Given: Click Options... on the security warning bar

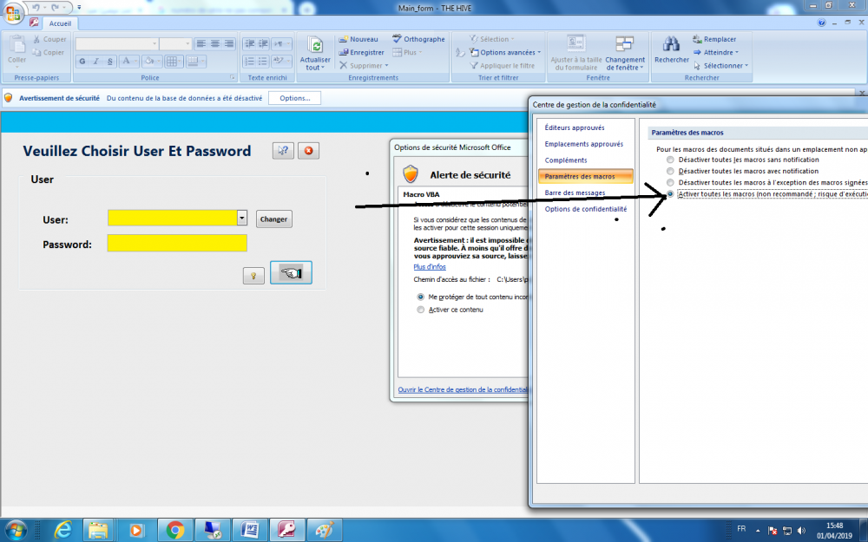Looking at the screenshot, I should [294, 99].
